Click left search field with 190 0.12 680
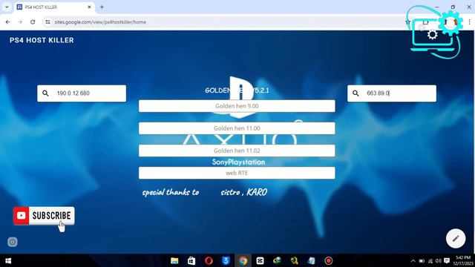Screen dimensions: 475x267 tap(82, 93)
